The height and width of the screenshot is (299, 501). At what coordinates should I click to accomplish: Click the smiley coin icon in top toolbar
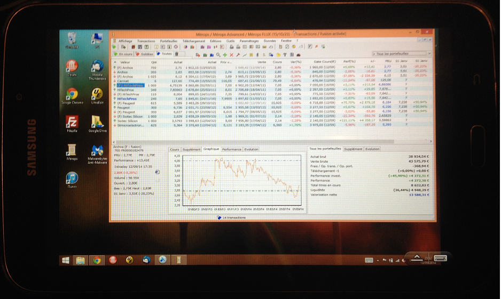coord(294,47)
